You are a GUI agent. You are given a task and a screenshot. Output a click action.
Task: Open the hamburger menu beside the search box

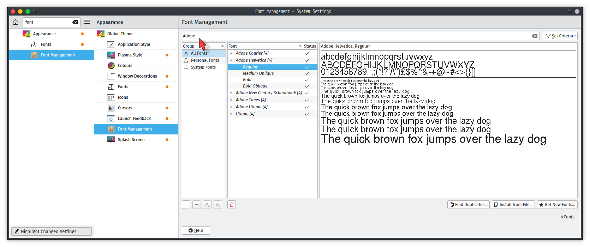point(87,22)
